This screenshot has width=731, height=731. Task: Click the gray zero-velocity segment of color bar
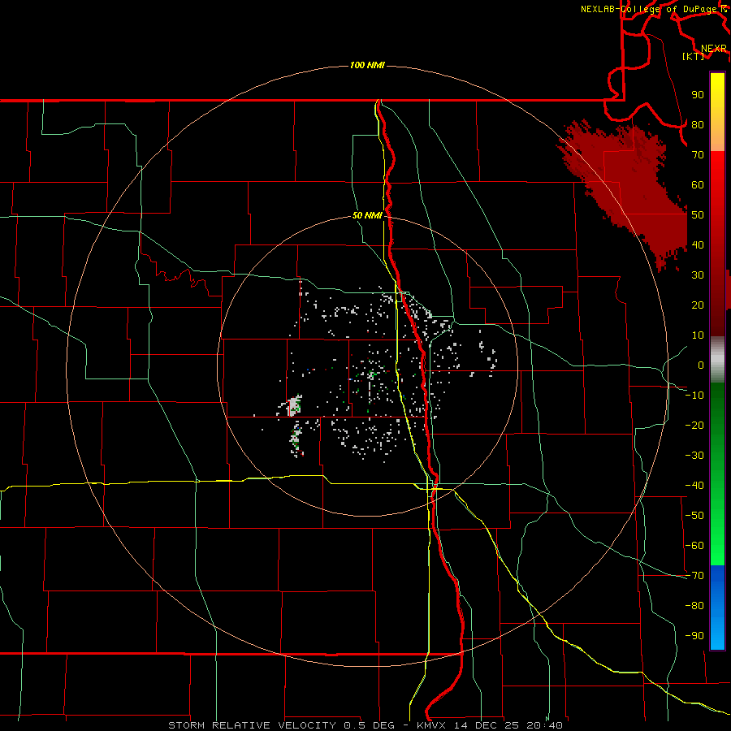[x=717, y=360]
